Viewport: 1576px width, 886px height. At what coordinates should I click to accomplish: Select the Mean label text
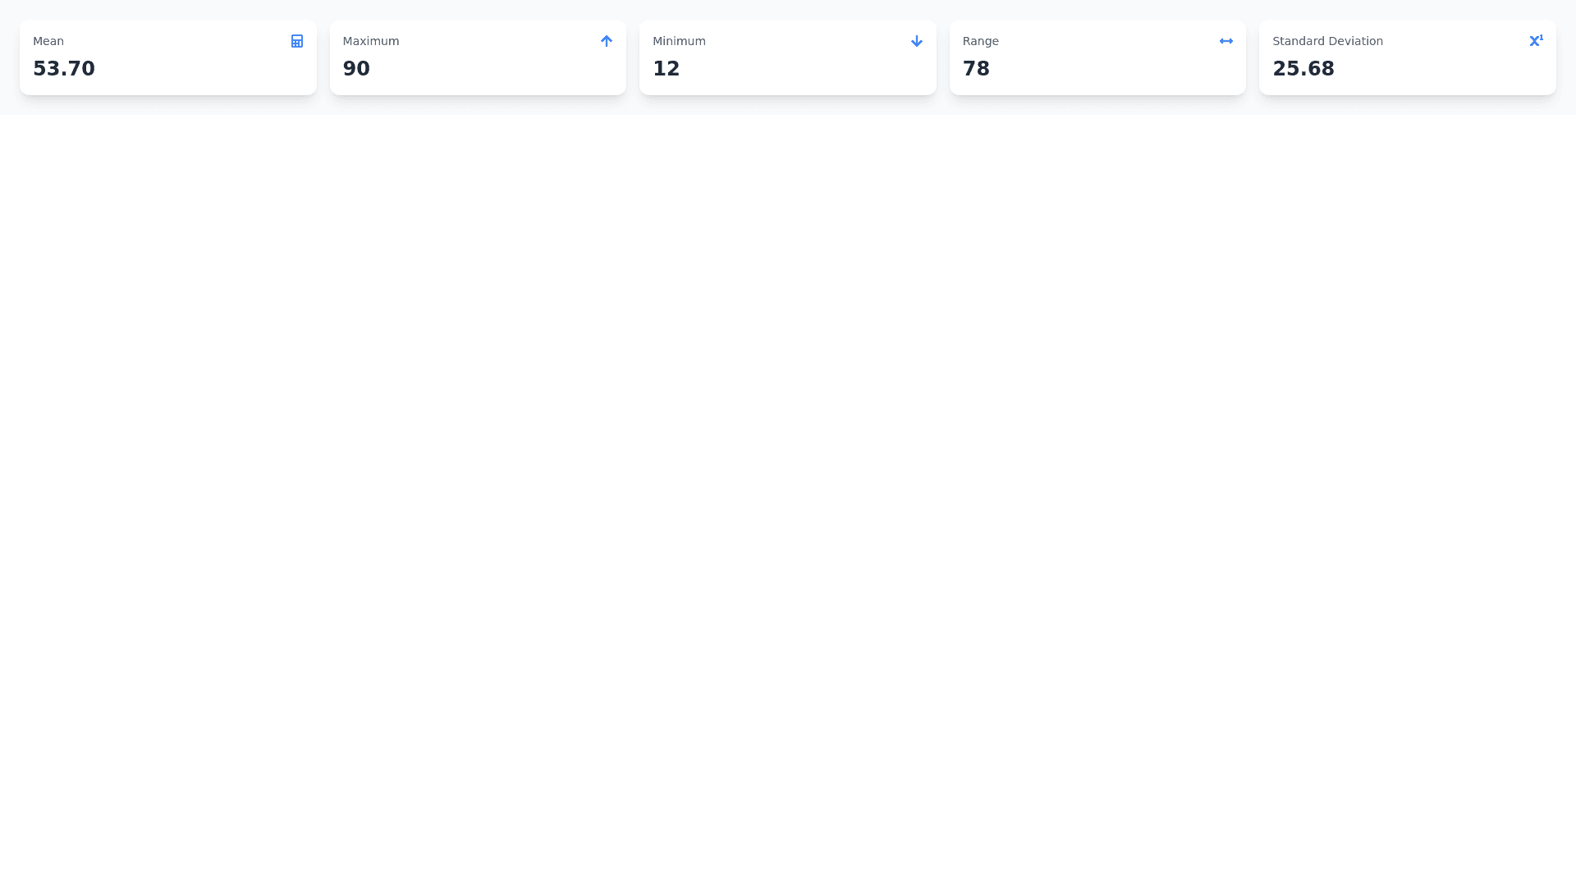click(x=48, y=41)
